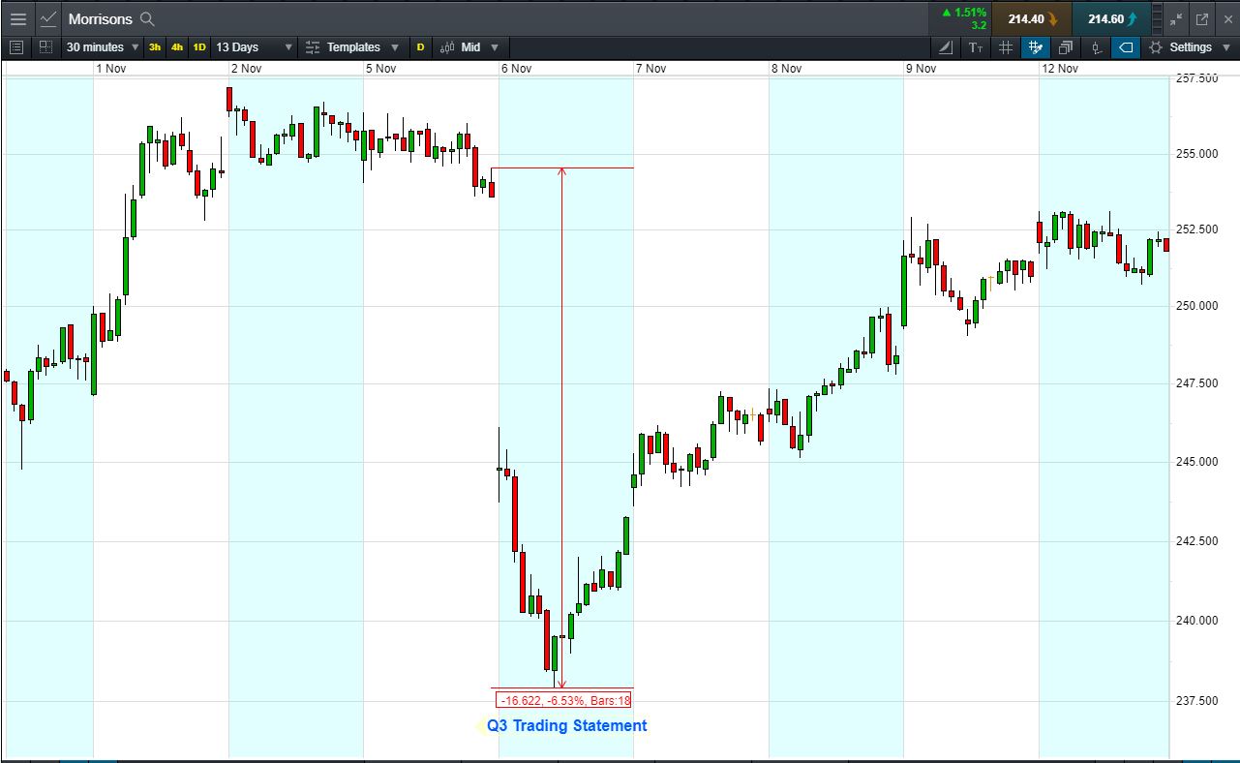Viewport: 1240px width, 763px height.
Task: Click the Settings gear icon
Action: click(1155, 46)
